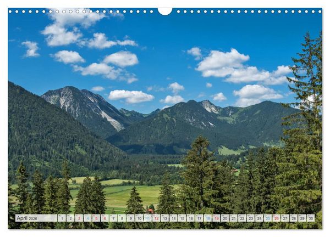This screenshot has width=330, height=237.
Task: Choose date 17 in the calendar strip
Action: click(x=199, y=218)
